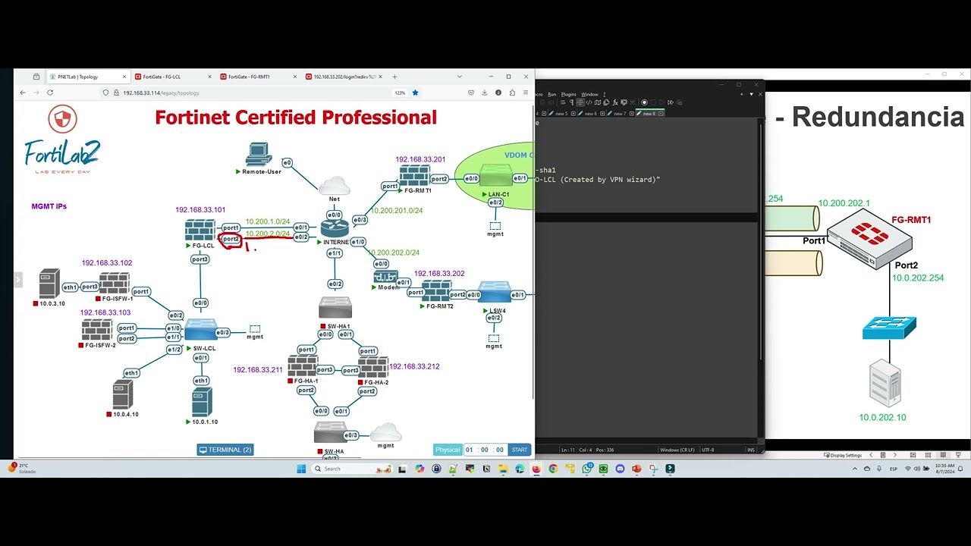Open the Window menu in Notepad++
This screenshot has height=546, width=971.
click(x=589, y=95)
